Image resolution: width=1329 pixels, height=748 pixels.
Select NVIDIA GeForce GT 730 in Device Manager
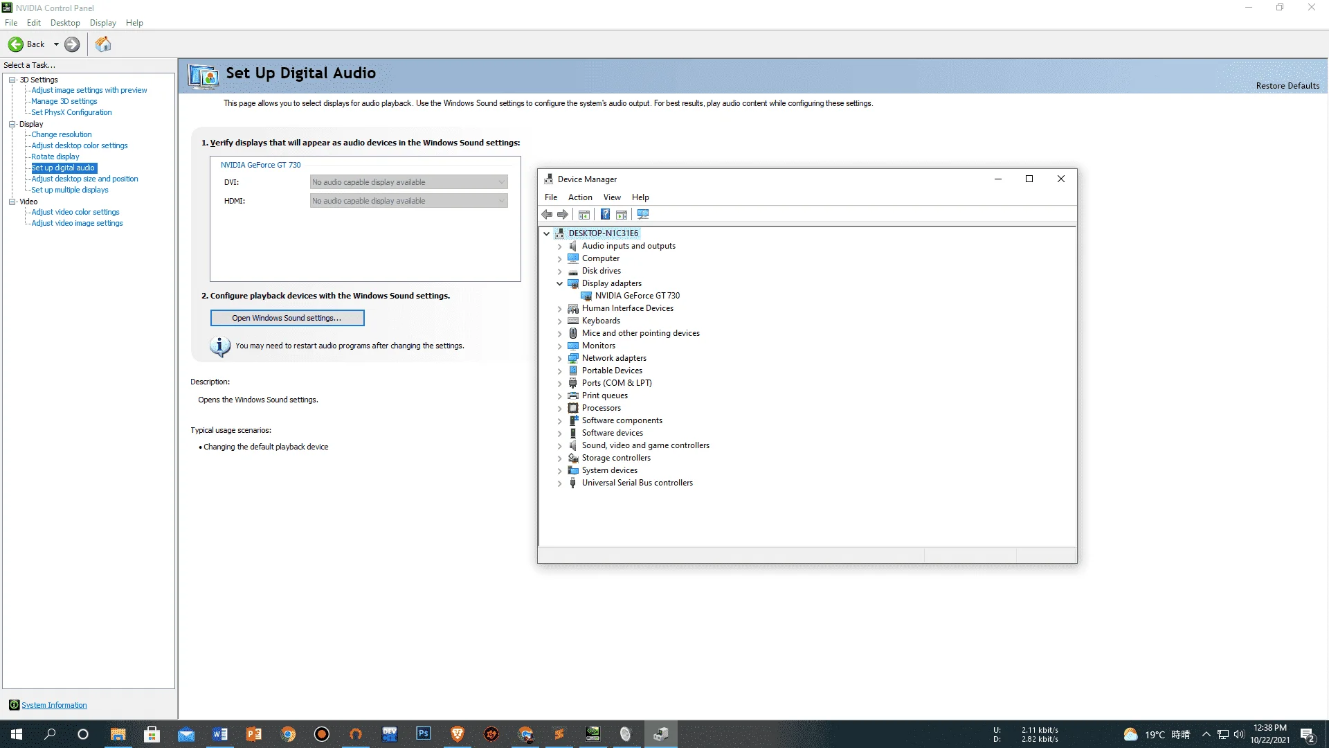coord(638,296)
